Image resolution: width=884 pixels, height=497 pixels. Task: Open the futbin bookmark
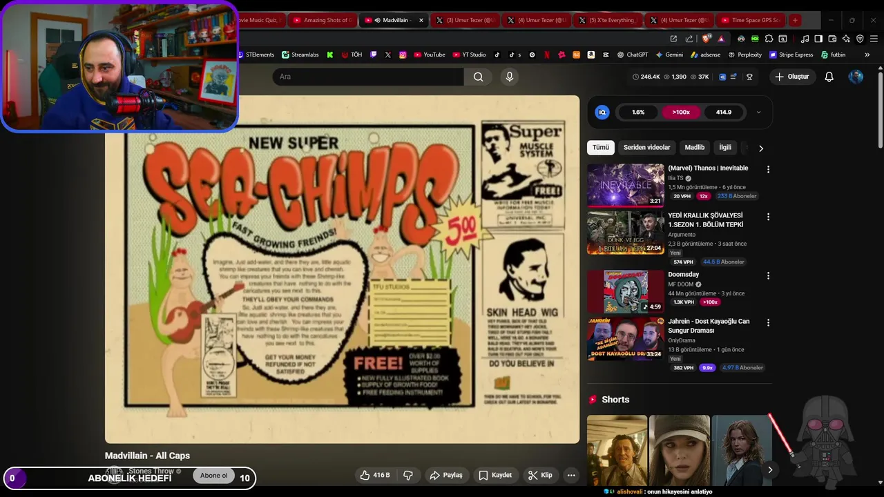(834, 55)
